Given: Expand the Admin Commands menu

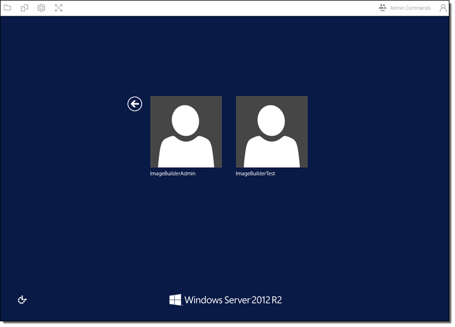Looking at the screenshot, I should click(410, 8).
